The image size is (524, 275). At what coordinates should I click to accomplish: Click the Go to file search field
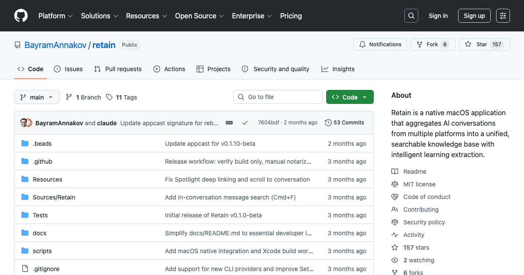pyautogui.click(x=278, y=97)
